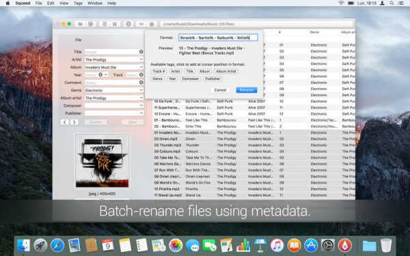
Task: Clear the Title field with its X icon
Action: click(141, 52)
